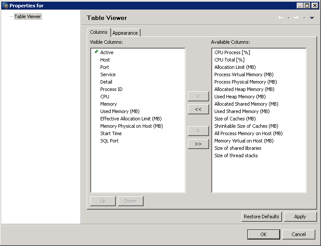Click the pin icon beside Active
321x246 pixels.
coord(96,52)
